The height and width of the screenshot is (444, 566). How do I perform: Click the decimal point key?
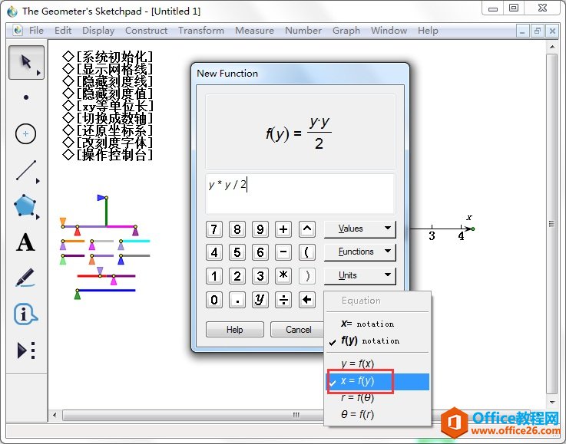pyautogui.click(x=237, y=300)
